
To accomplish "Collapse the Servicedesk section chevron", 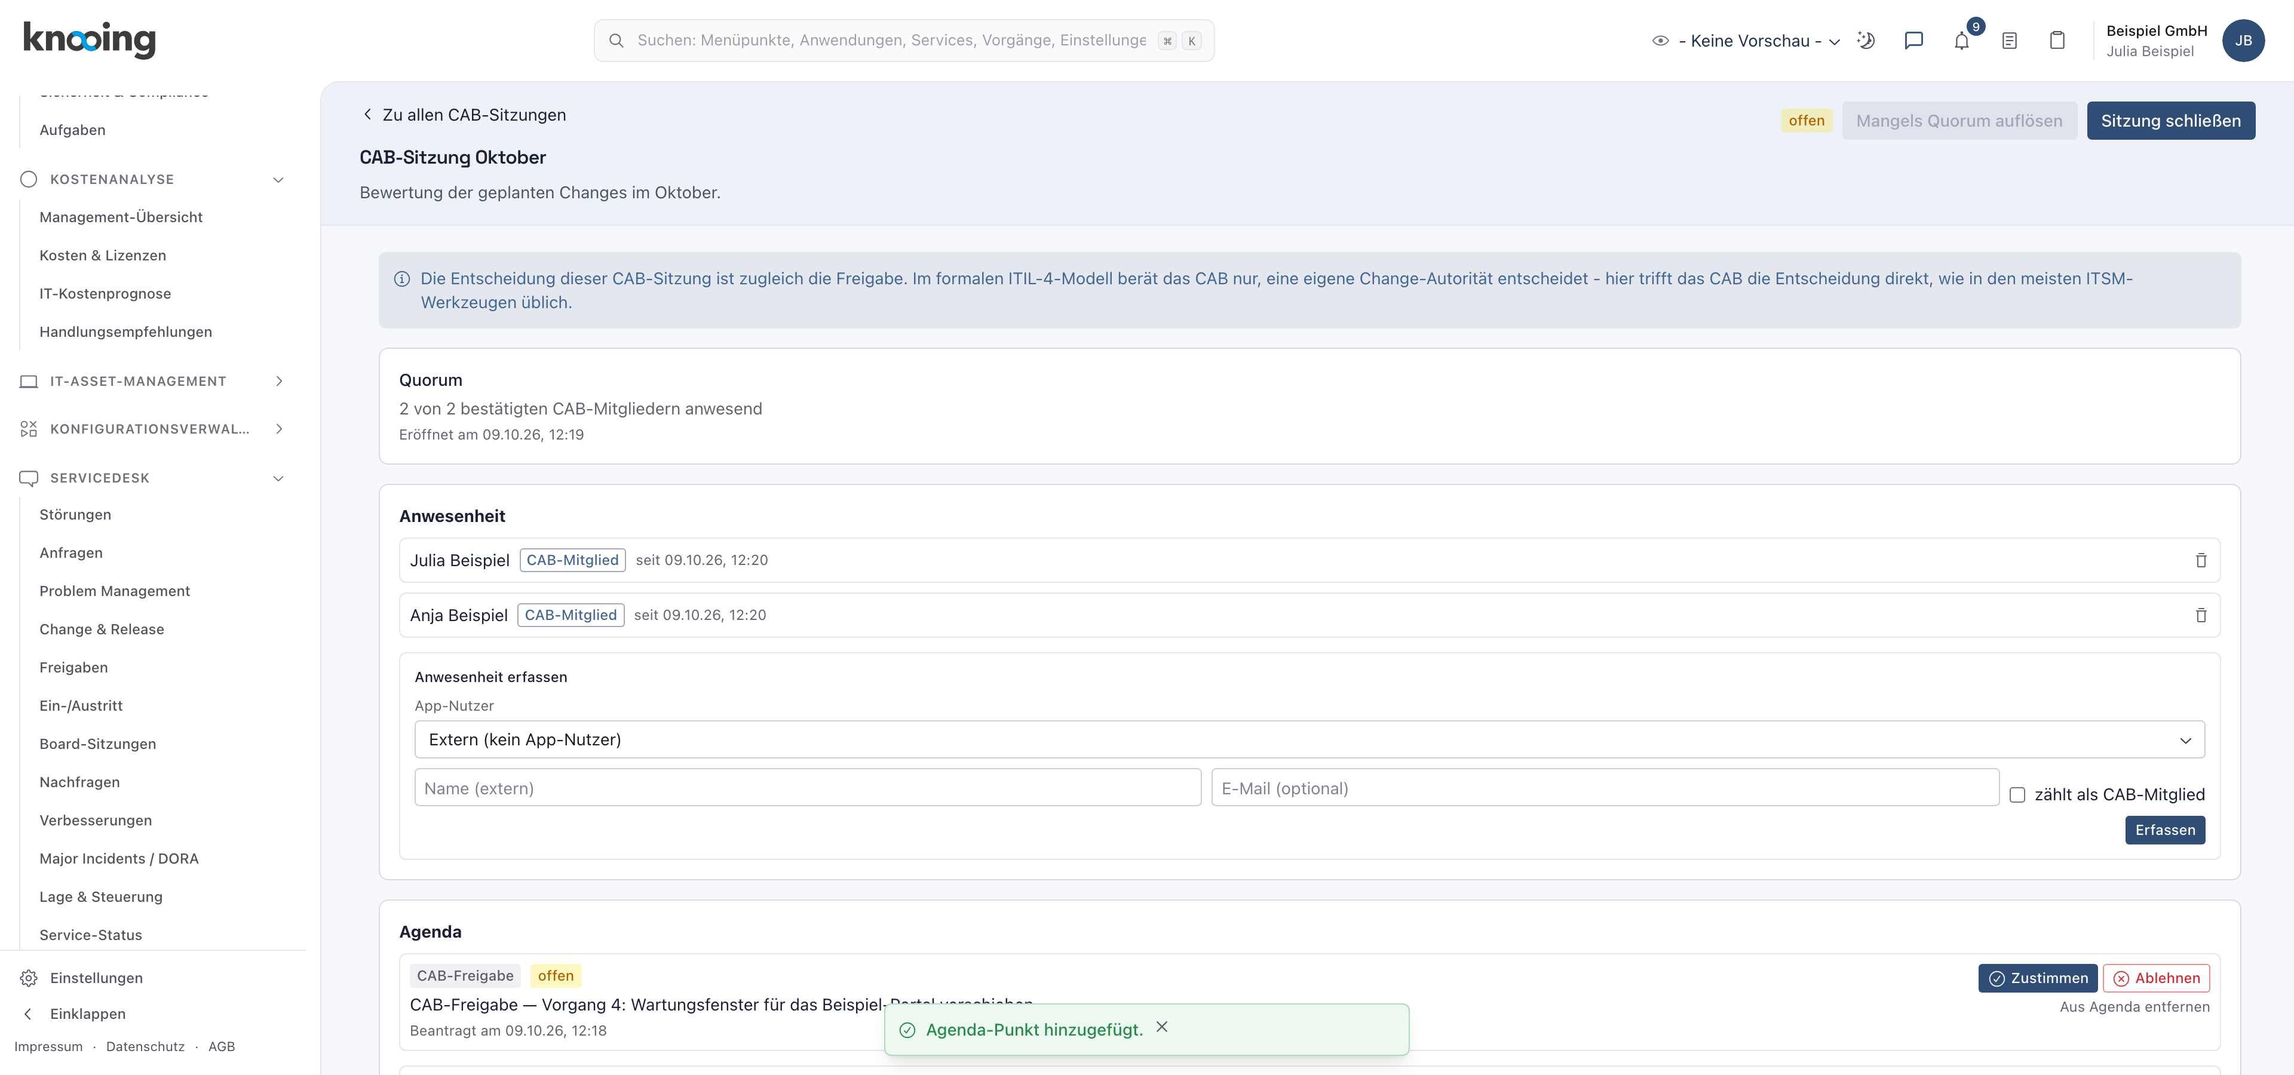I will point(279,479).
